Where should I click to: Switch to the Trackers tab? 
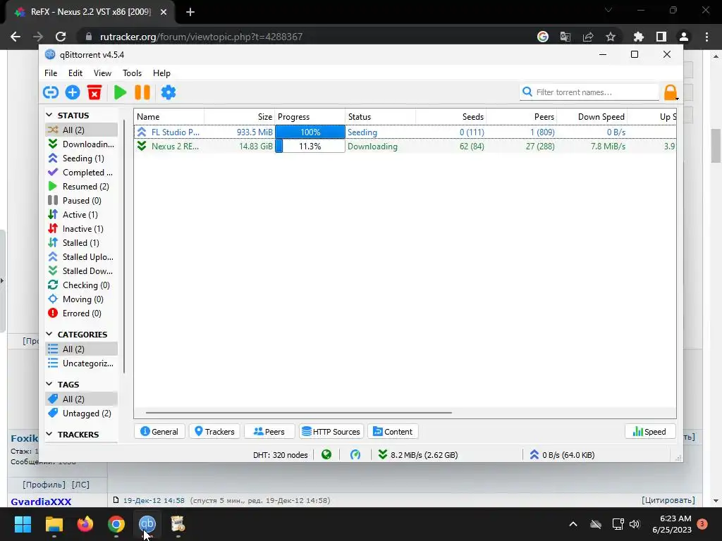[x=214, y=432]
